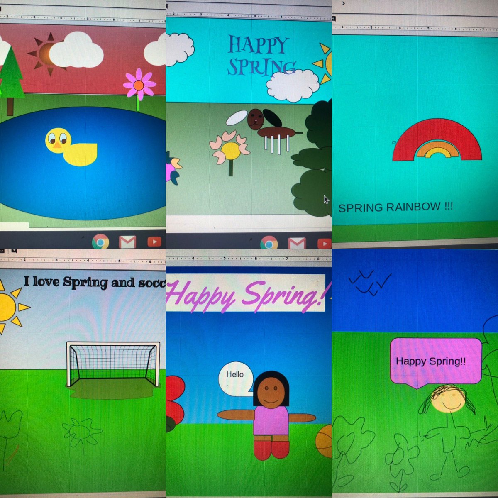This screenshot has height=498, width=498.
Task: Select the scribbled birds in blue sky
Action: (x=369, y=282)
